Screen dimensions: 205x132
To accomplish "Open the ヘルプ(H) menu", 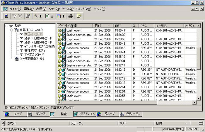I will pos(100,9).
